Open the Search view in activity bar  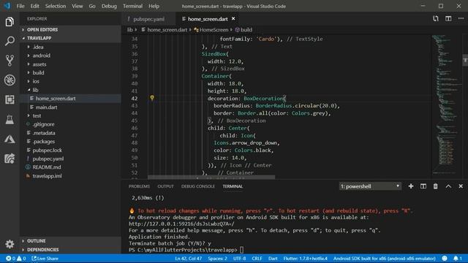(10, 41)
